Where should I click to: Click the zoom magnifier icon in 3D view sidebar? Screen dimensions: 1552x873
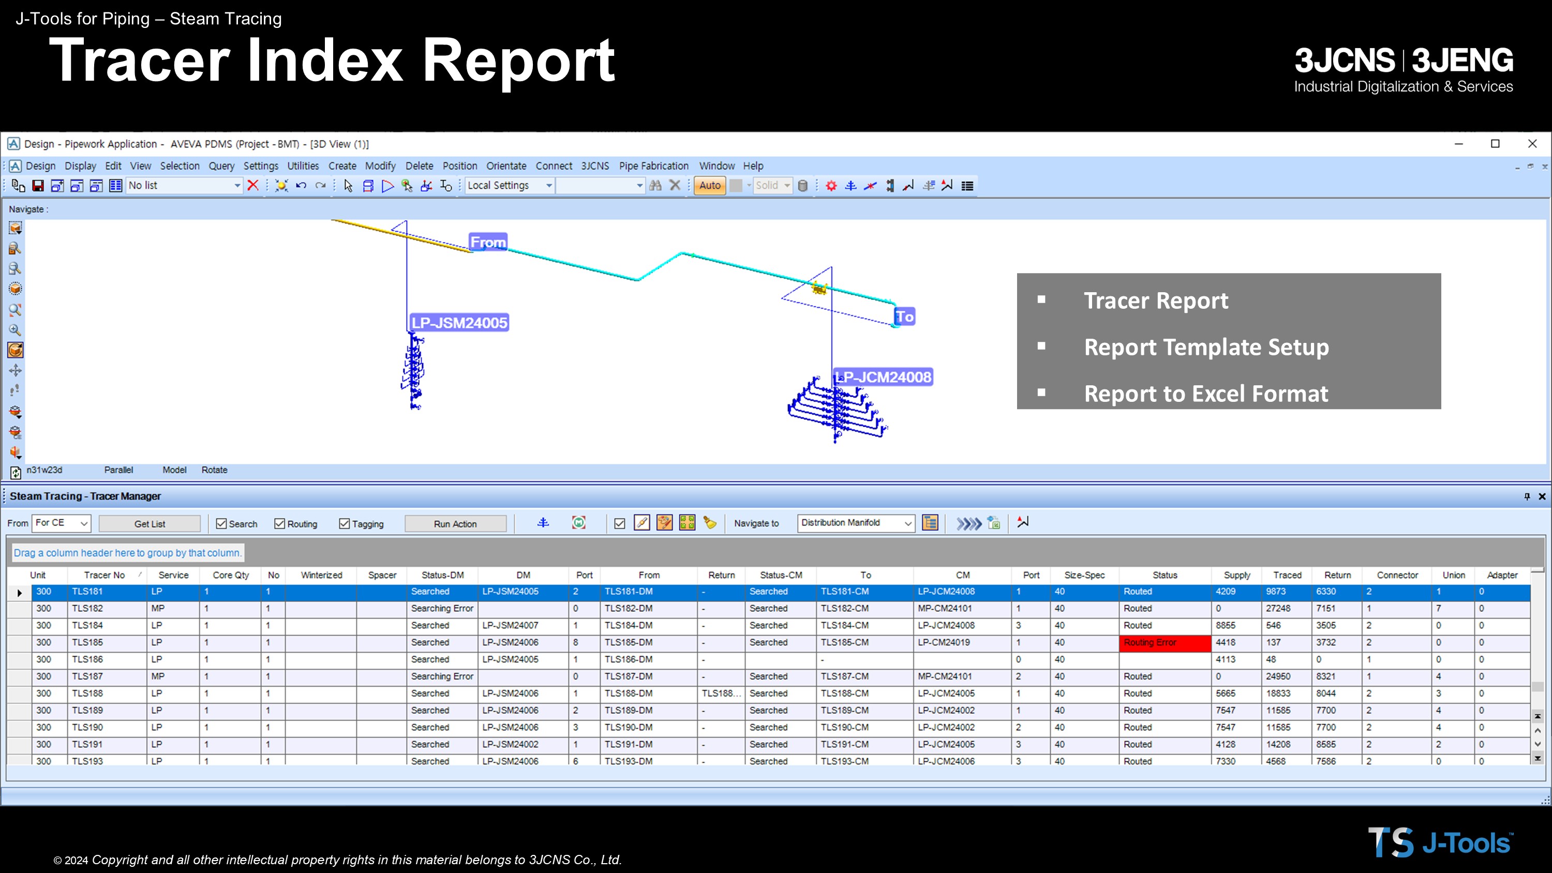pos(15,329)
